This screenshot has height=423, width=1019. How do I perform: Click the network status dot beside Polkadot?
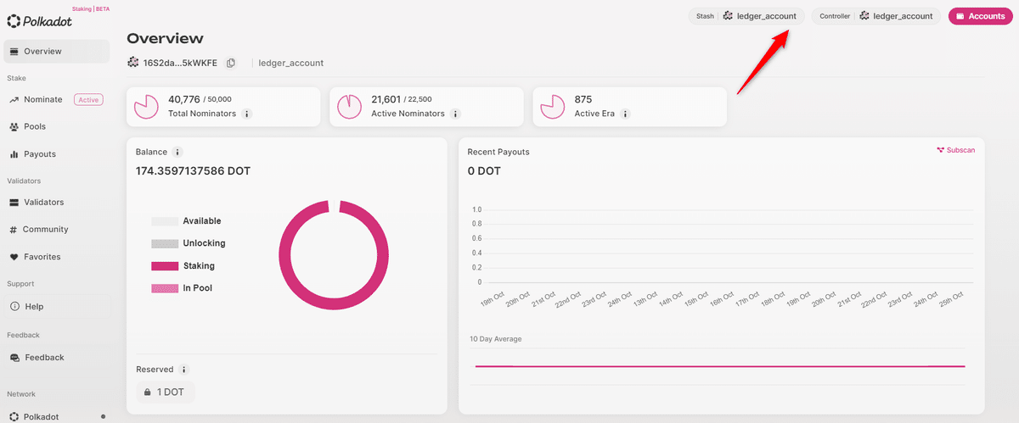(104, 416)
